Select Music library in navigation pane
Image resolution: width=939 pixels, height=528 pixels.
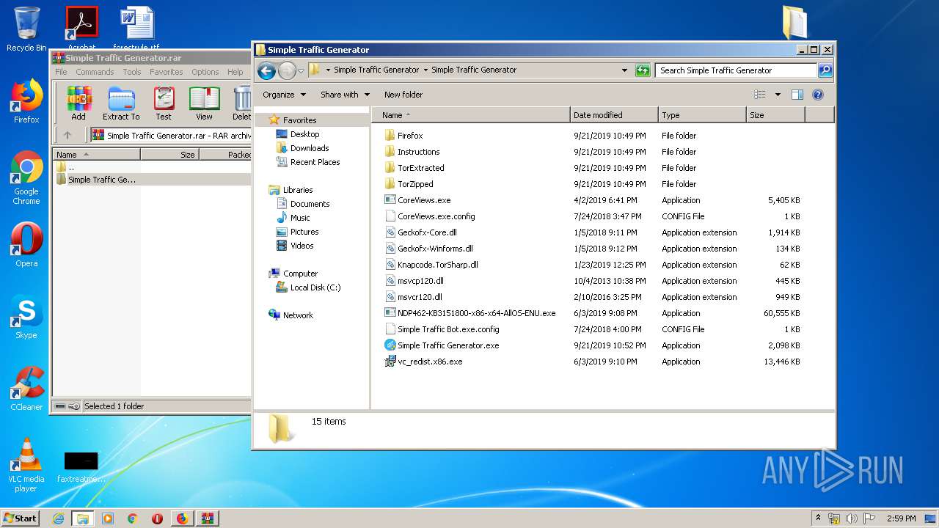[300, 218]
